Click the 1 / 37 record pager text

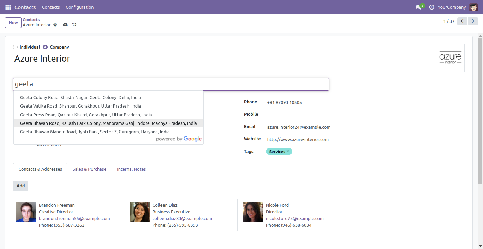pyautogui.click(x=449, y=21)
